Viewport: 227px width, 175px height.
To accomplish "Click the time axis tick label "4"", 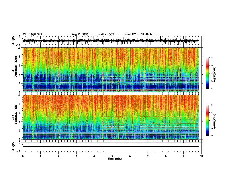I will point(94,156).
